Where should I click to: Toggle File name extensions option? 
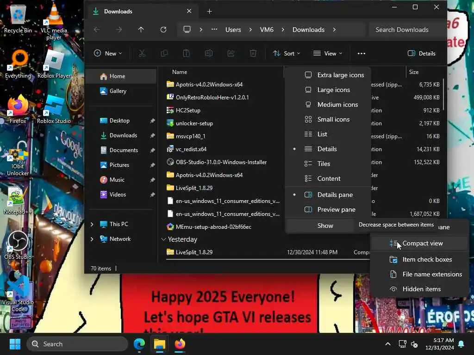point(419,274)
